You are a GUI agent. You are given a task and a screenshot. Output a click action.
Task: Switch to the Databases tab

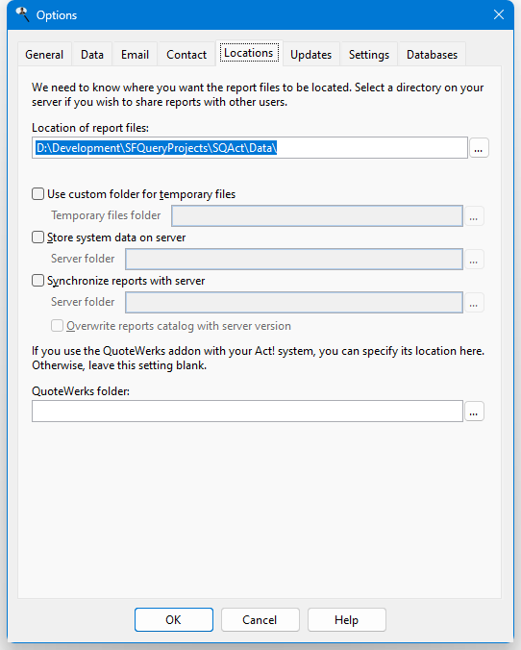pos(432,54)
